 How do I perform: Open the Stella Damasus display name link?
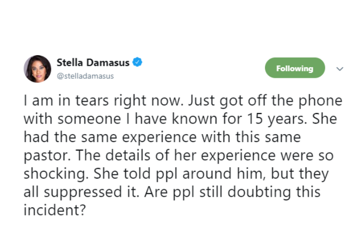coord(93,63)
